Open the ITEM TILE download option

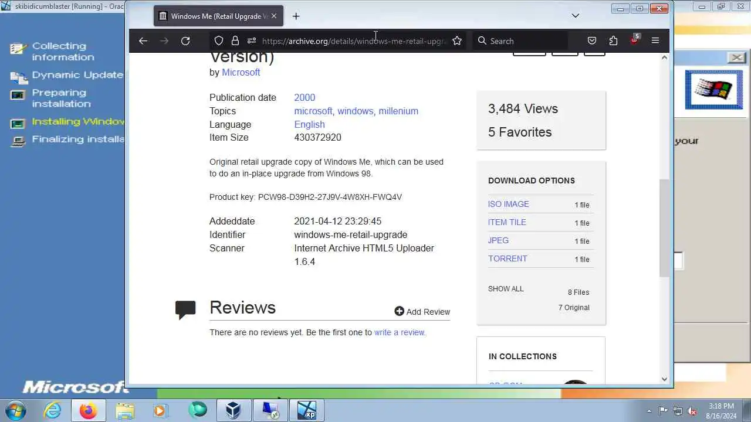tap(507, 222)
